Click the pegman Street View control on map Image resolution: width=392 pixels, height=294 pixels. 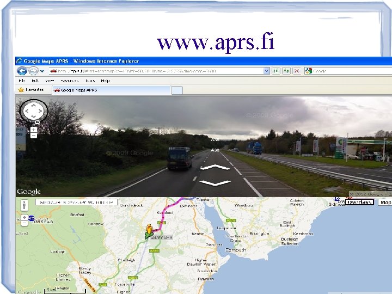[x=24, y=205]
